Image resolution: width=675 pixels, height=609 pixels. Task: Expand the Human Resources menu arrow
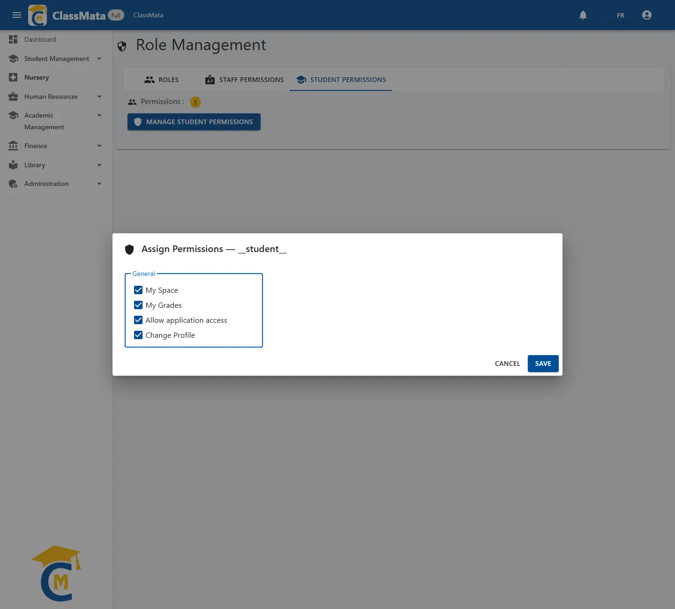(99, 97)
